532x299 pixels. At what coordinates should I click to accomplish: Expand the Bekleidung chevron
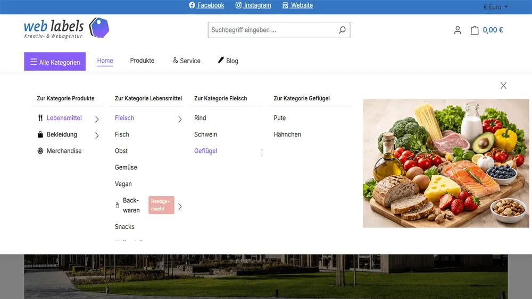click(97, 135)
